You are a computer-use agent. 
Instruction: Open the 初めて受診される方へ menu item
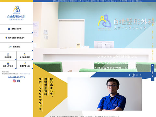pyautogui.click(x=17, y=38)
